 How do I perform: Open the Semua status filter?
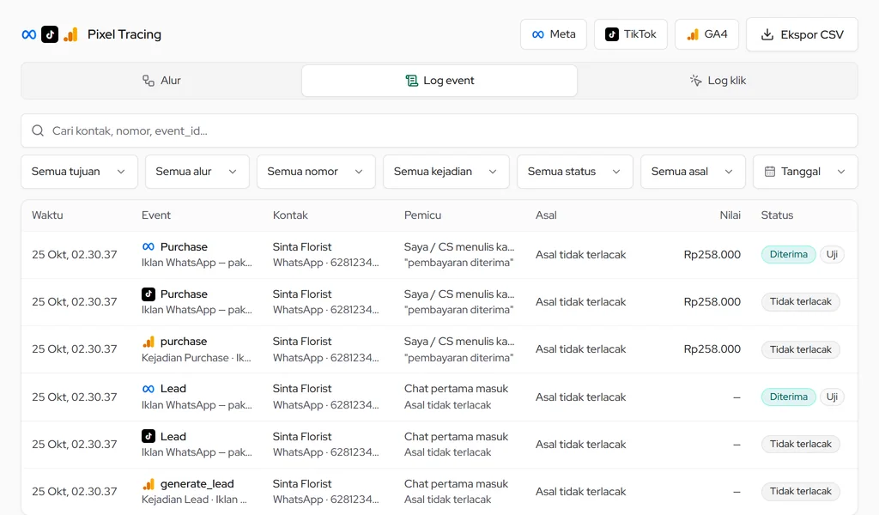(574, 172)
